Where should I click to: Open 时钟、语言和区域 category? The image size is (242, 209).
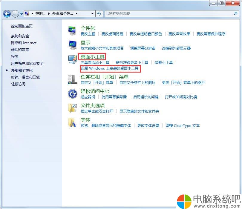pyautogui.click(x=25, y=77)
